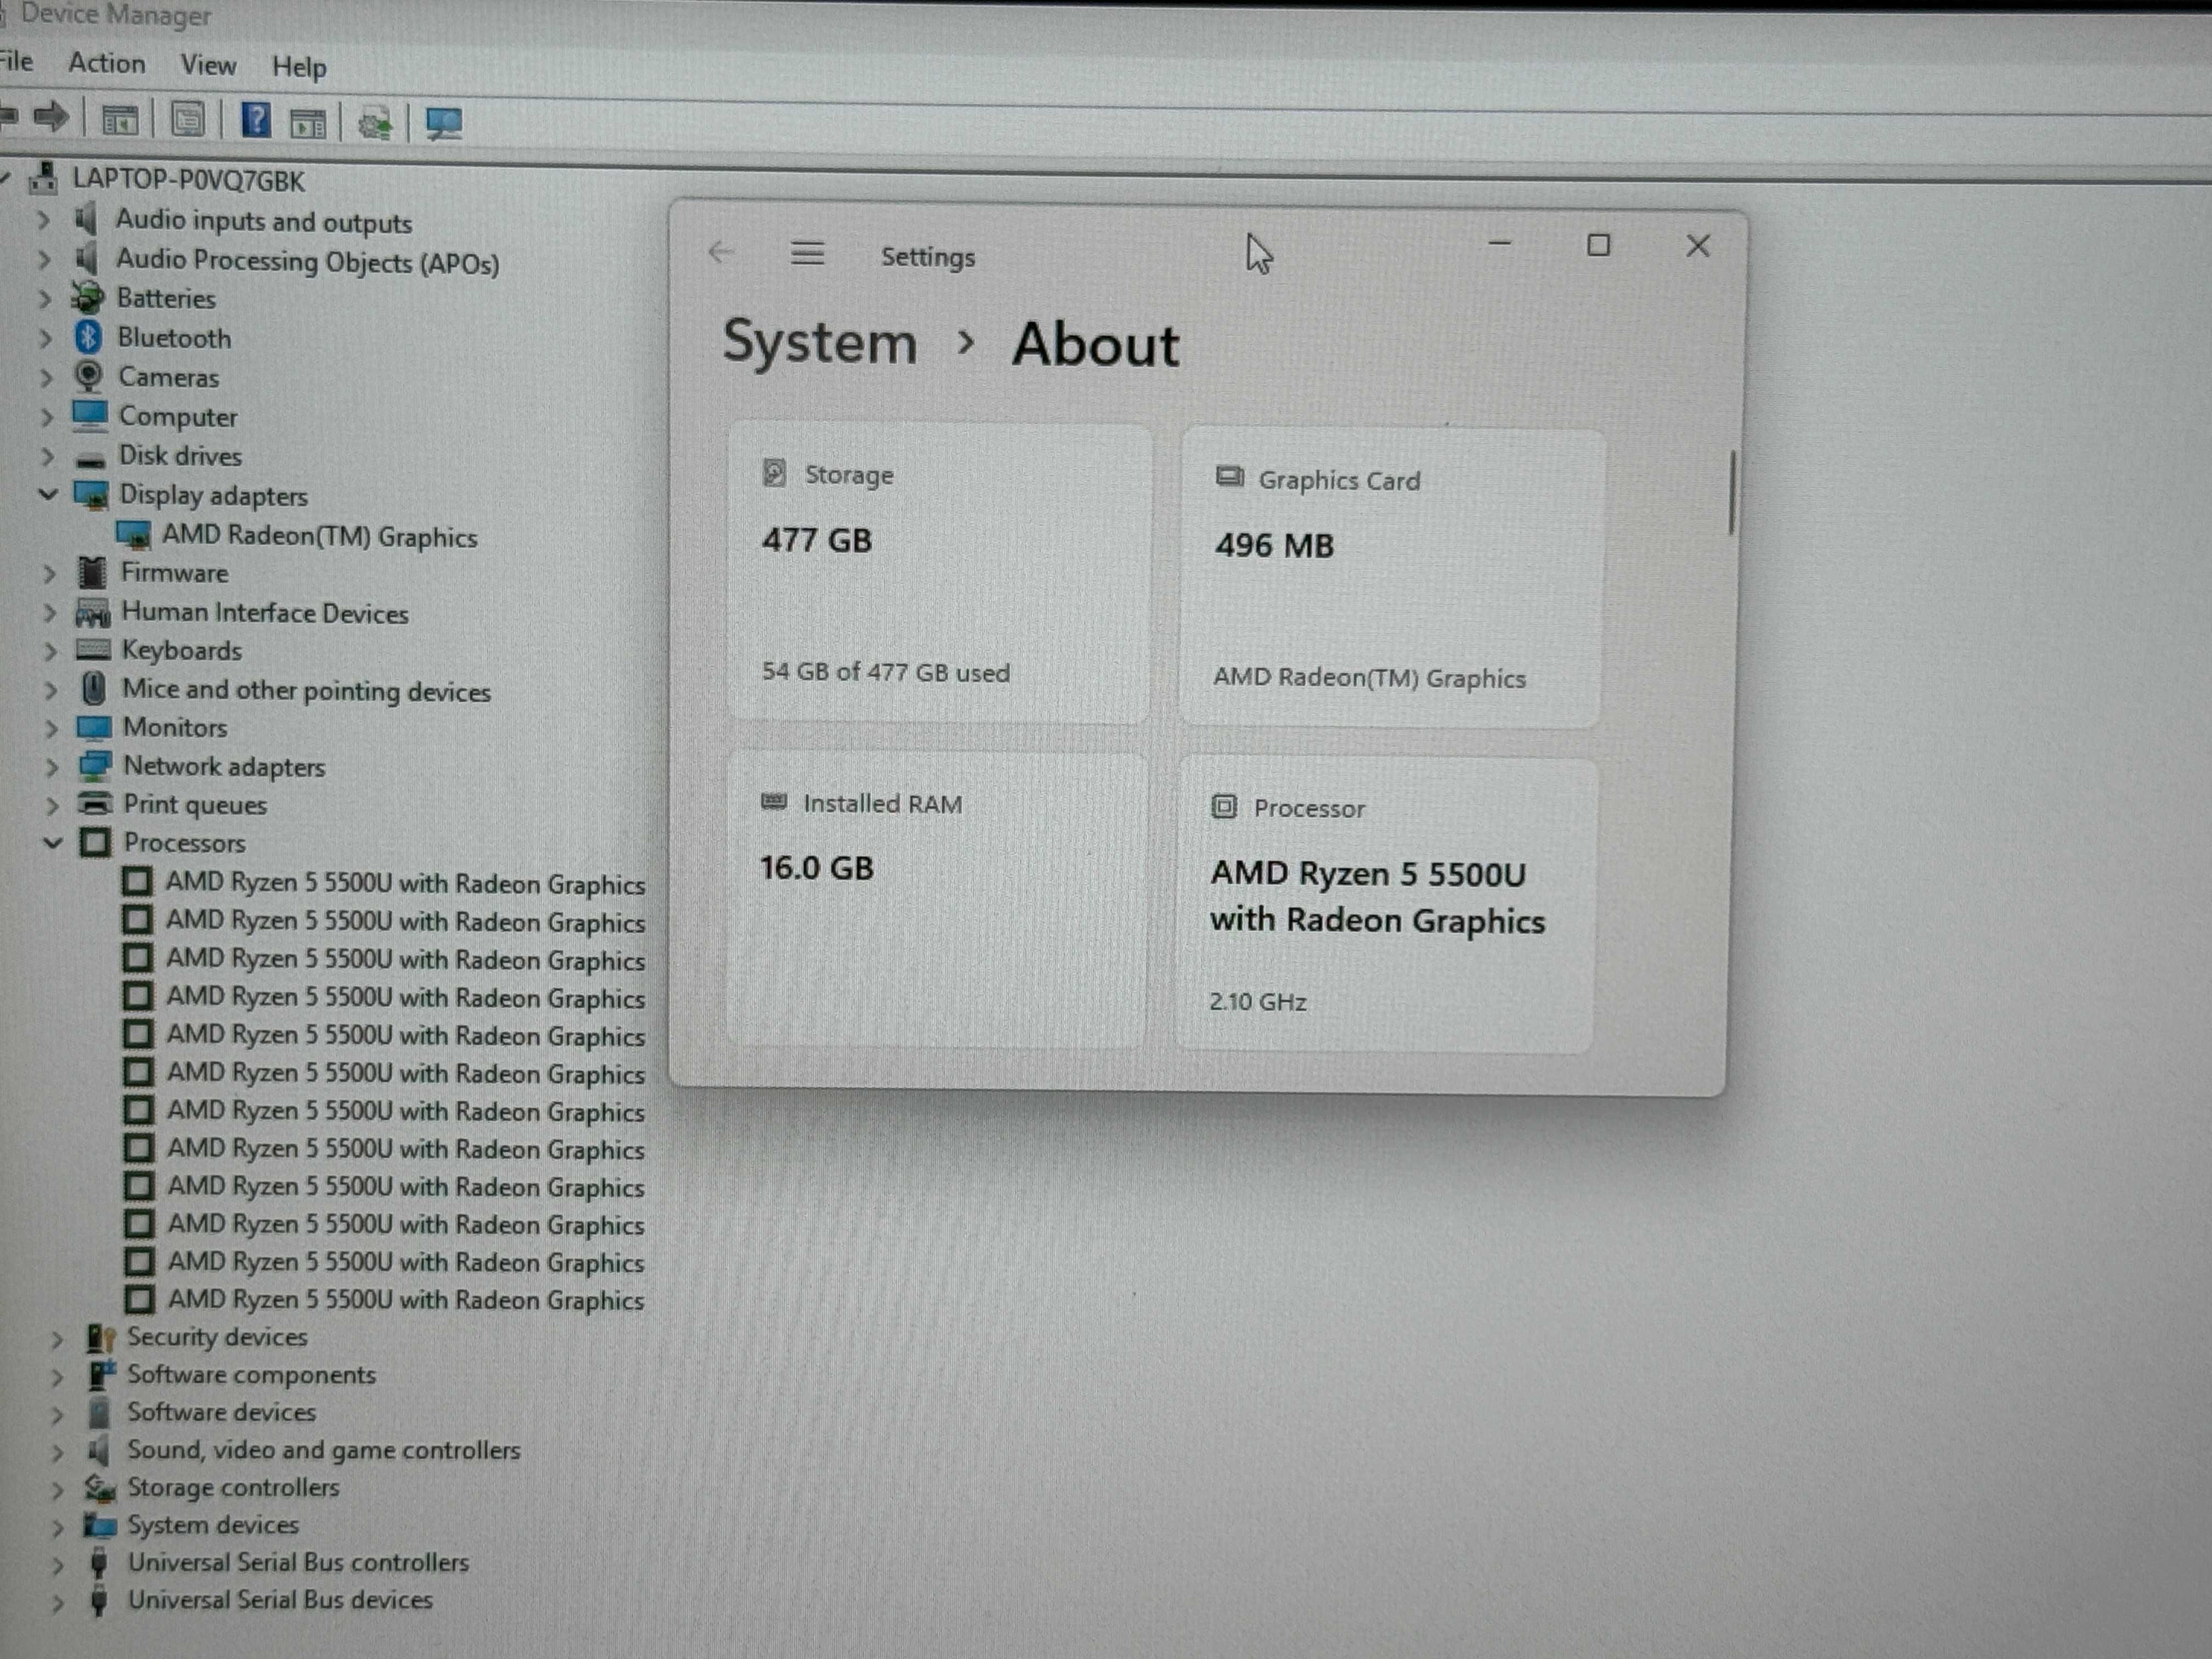Click the forward arrow toolbar icon
Image resolution: width=2212 pixels, height=1659 pixels.
(50, 117)
